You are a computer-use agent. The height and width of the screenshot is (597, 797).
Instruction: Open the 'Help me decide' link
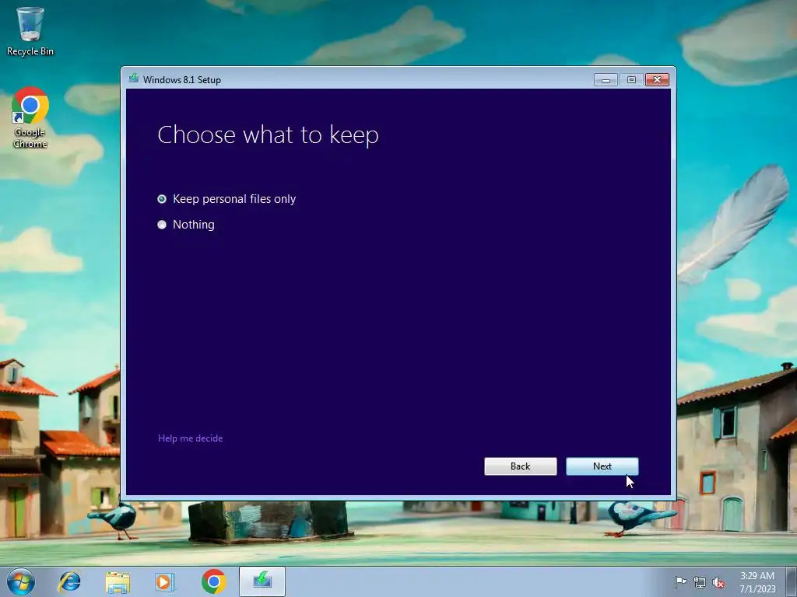point(190,438)
